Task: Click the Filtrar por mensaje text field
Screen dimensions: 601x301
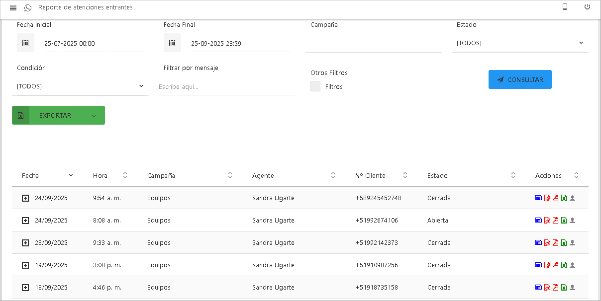Action: tap(226, 86)
